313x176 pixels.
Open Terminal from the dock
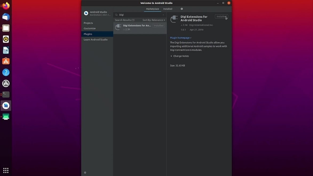click(6, 94)
